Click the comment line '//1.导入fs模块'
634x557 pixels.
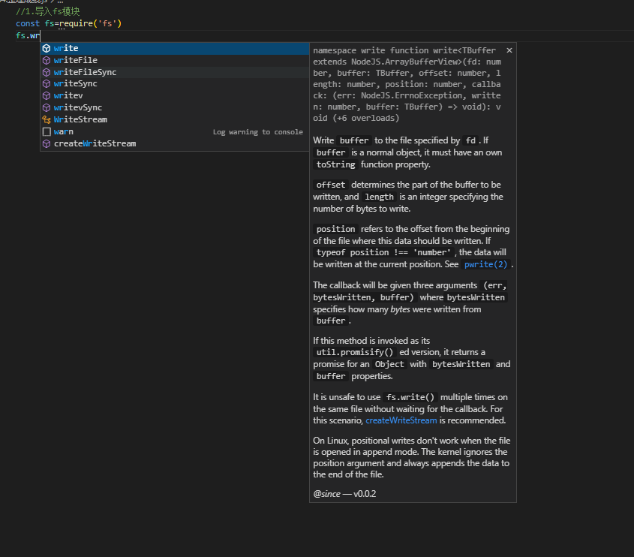tap(48, 11)
